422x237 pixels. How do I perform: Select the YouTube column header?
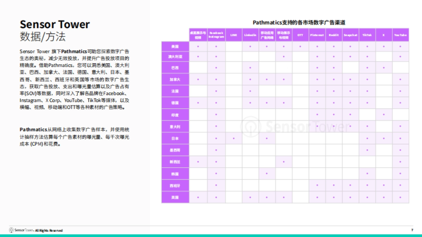pyautogui.click(x=400, y=35)
